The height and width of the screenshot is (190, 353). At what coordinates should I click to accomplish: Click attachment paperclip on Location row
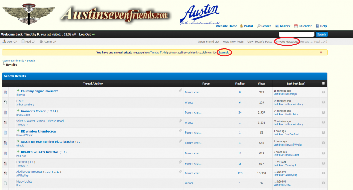[180, 161]
